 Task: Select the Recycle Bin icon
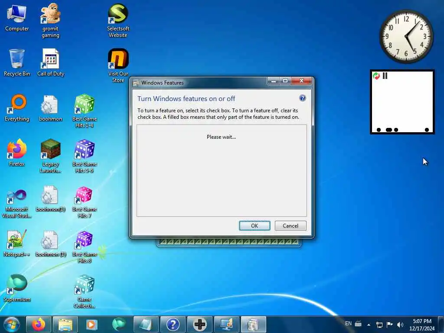click(17, 62)
